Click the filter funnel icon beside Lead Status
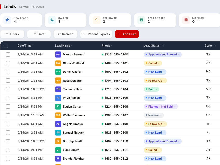 click(x=164, y=45)
